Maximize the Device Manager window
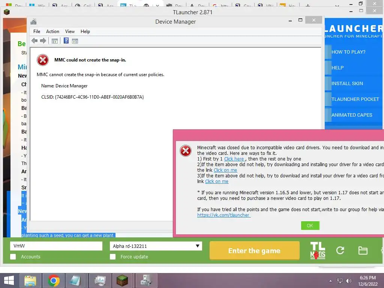This screenshot has width=384, height=288. [300, 20]
